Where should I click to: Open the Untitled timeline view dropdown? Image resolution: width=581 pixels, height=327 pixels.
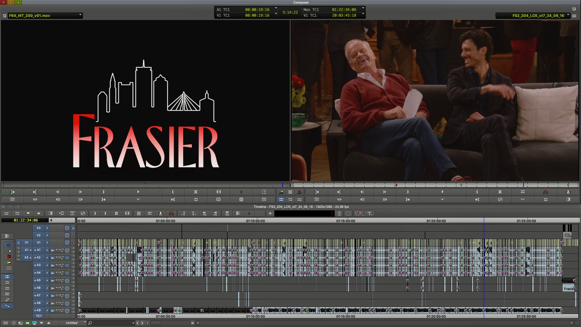[85, 322]
